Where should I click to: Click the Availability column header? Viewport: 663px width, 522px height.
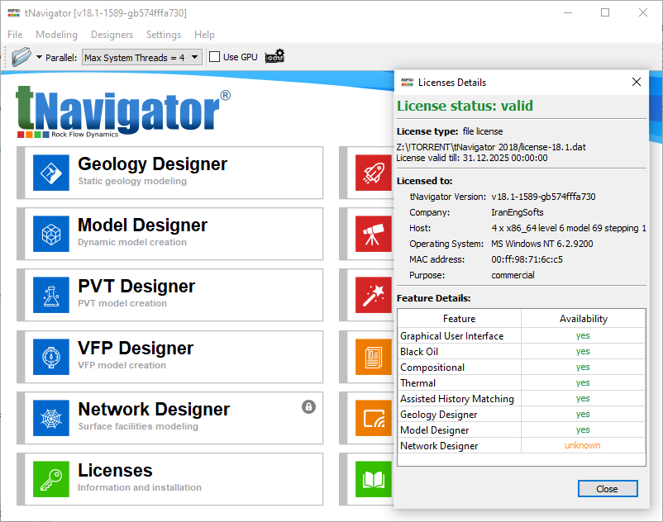584,319
